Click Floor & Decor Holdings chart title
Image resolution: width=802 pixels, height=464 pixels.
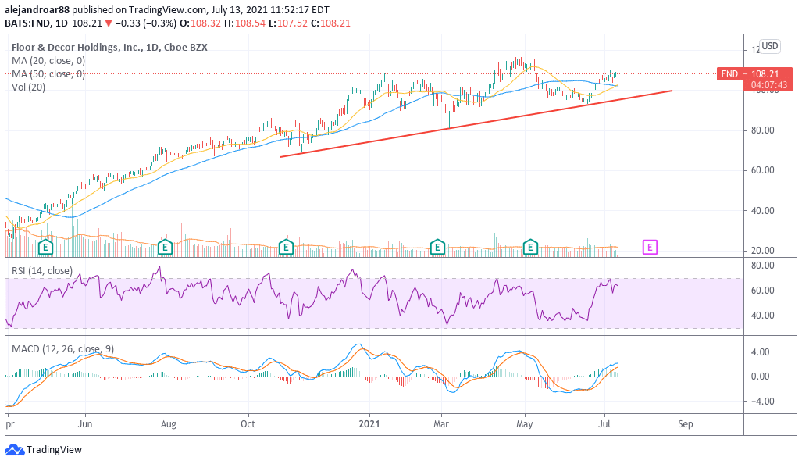tap(109, 47)
